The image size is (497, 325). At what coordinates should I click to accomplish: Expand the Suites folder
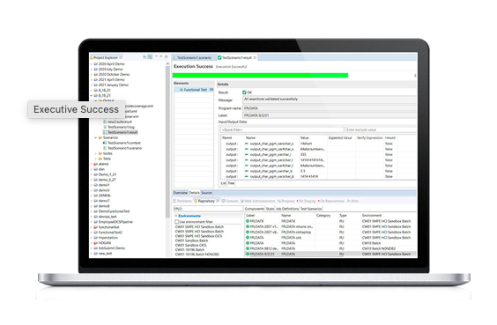coord(96,153)
